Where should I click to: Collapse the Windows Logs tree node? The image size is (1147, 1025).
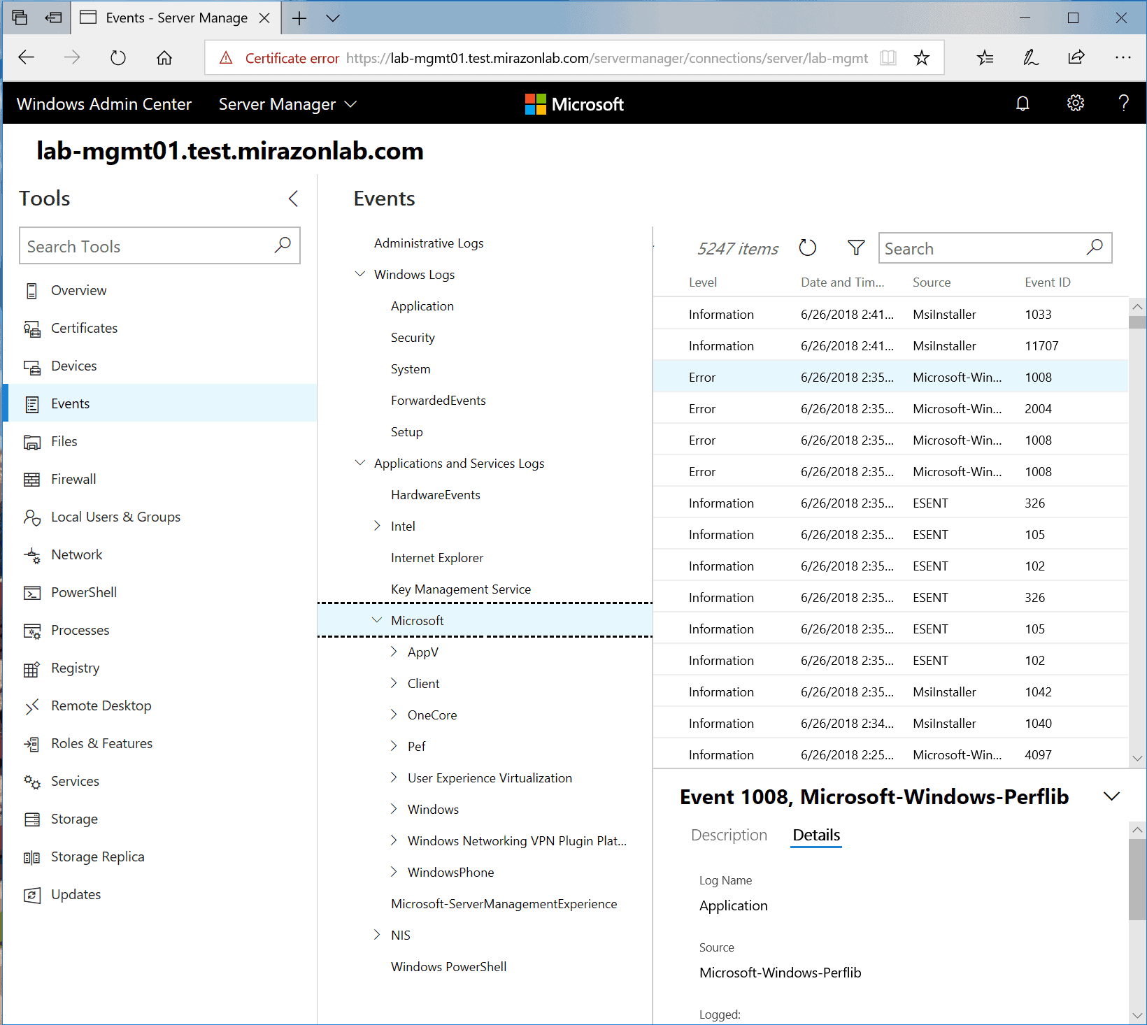(360, 274)
